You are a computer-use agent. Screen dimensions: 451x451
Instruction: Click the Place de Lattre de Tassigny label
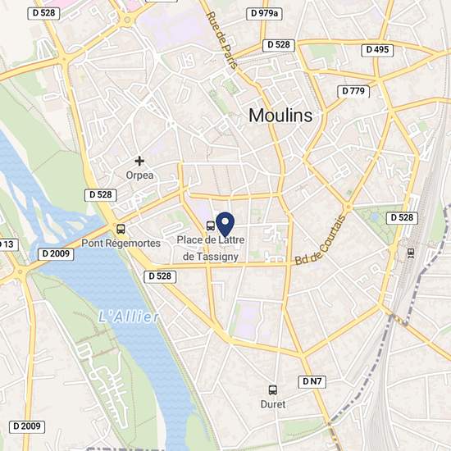pos(211,248)
